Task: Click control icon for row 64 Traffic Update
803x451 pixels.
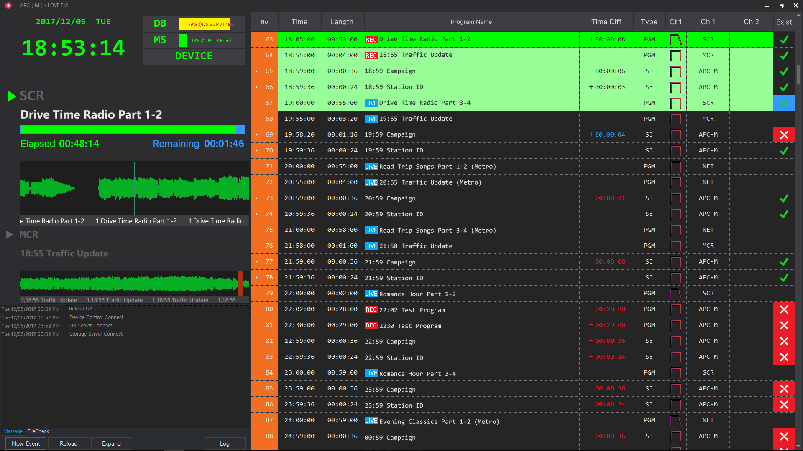Action: click(x=675, y=56)
